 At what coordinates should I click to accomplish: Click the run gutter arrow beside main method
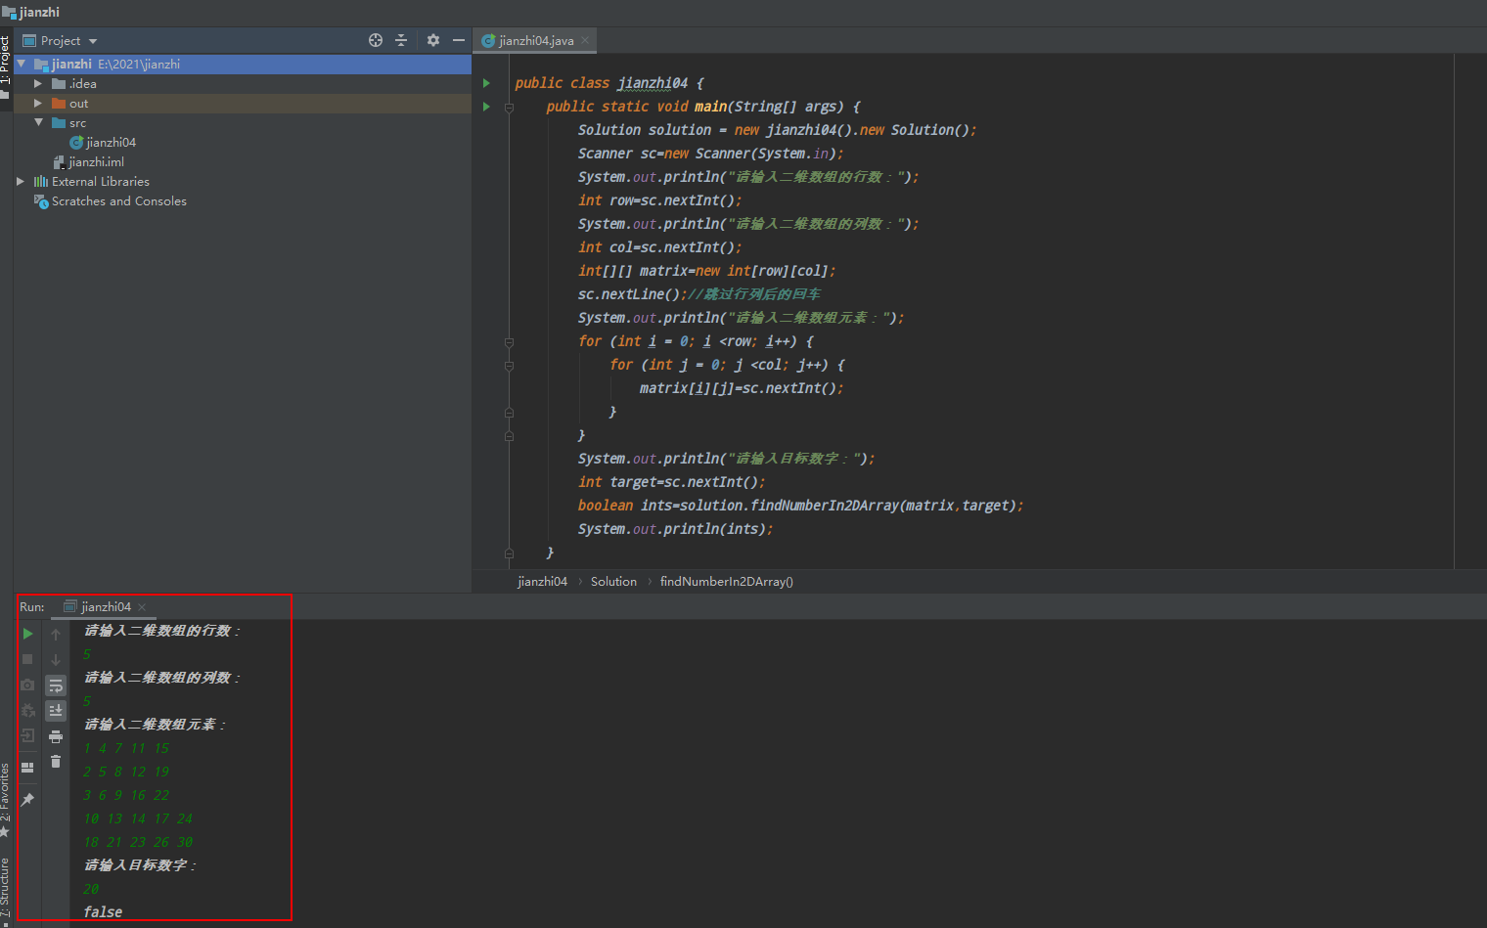point(486,107)
